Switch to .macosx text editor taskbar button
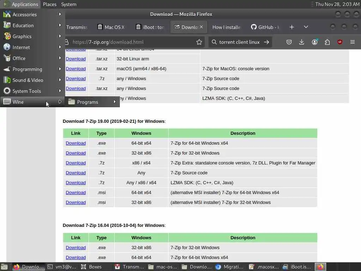The height and width of the screenshot is (271, 361). (264, 267)
